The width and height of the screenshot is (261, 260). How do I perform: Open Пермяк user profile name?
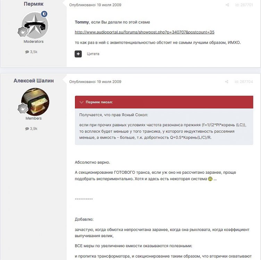tap(34, 4)
